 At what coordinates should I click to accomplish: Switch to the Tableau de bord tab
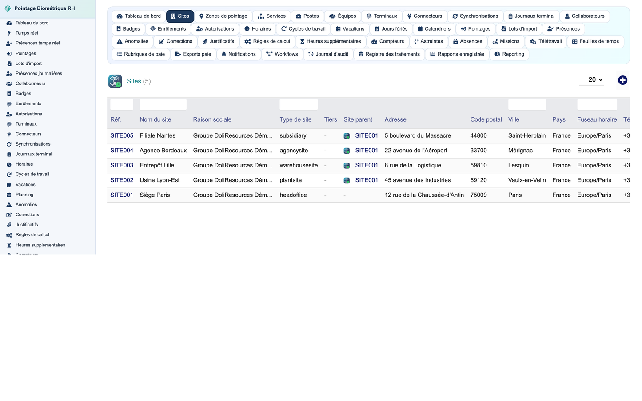[x=139, y=16]
